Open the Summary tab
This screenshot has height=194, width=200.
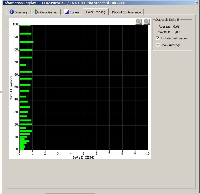pyautogui.click(x=19, y=12)
